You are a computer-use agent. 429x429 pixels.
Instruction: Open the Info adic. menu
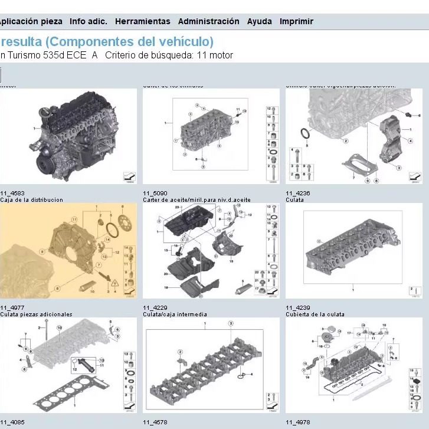point(89,21)
